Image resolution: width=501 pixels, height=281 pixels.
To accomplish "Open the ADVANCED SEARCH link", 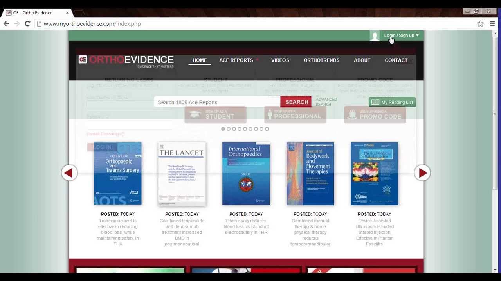I will pyautogui.click(x=326, y=102).
